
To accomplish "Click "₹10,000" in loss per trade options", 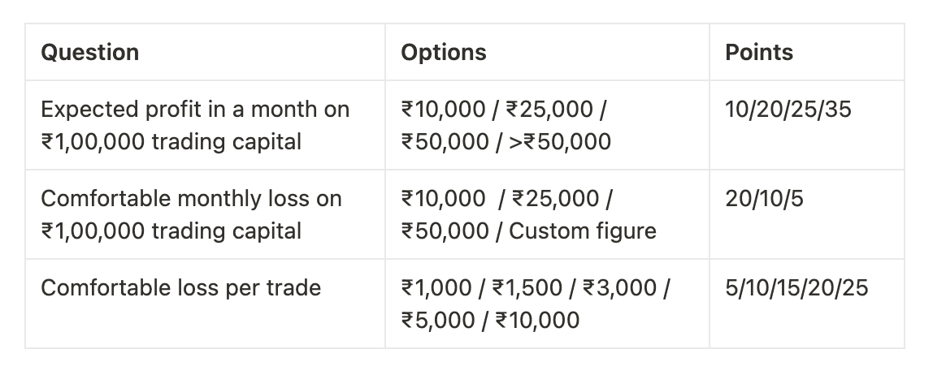I will 539,320.
